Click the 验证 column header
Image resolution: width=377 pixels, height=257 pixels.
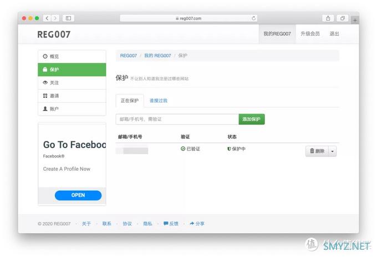tap(185, 137)
